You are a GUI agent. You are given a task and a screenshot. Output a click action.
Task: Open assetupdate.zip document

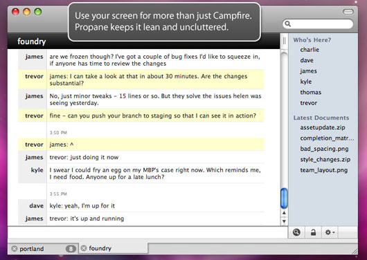click(x=323, y=127)
